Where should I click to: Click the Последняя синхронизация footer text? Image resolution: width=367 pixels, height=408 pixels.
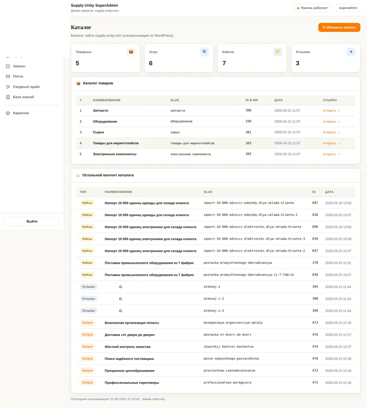[x=118, y=399]
